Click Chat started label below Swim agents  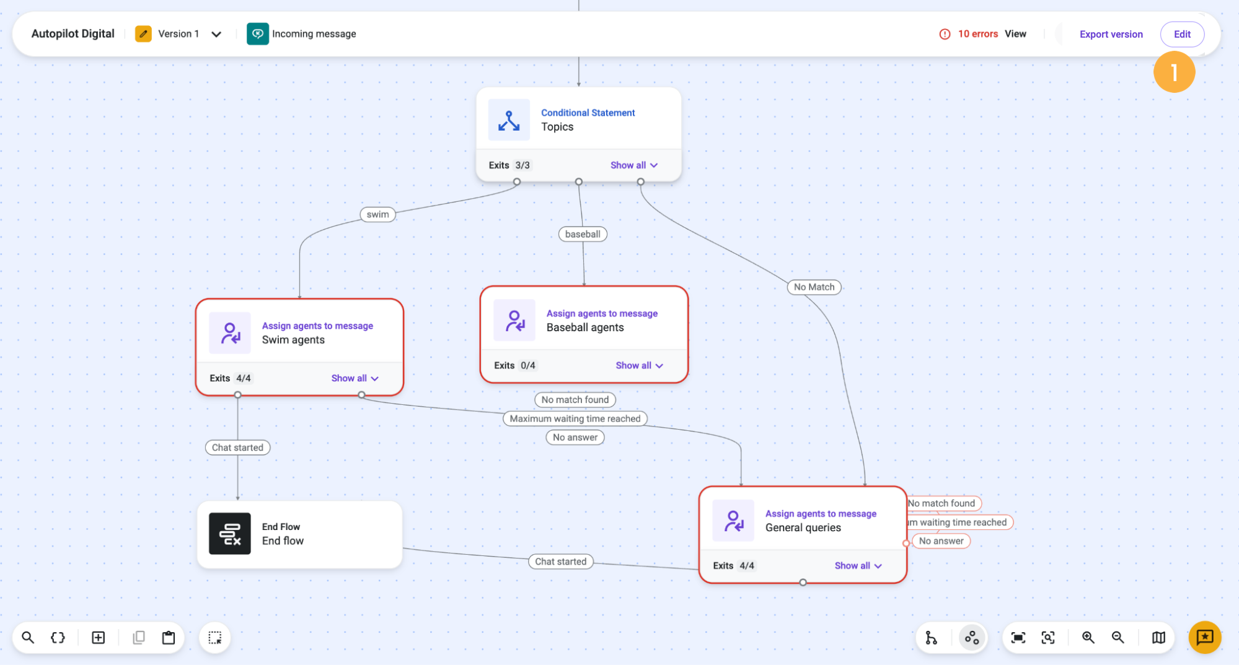pyautogui.click(x=237, y=447)
